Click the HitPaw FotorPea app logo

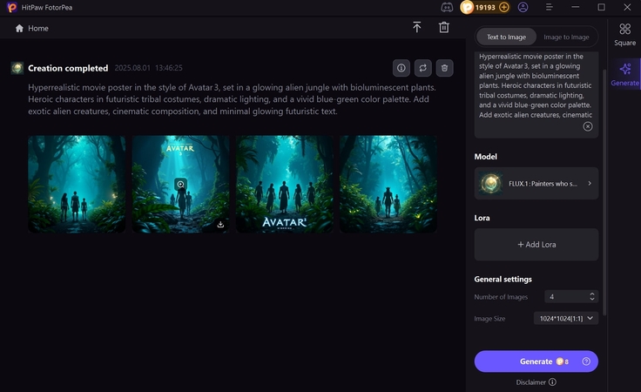click(x=12, y=7)
